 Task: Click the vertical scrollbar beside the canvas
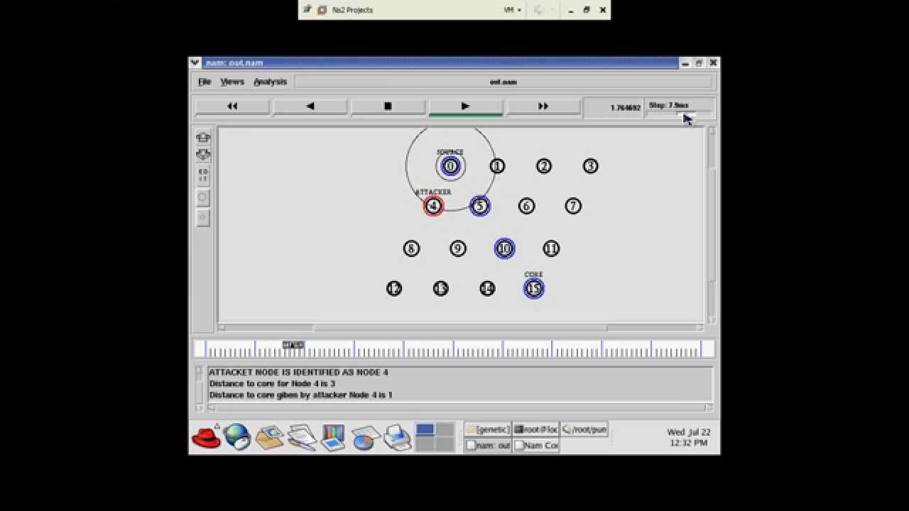(x=712, y=224)
